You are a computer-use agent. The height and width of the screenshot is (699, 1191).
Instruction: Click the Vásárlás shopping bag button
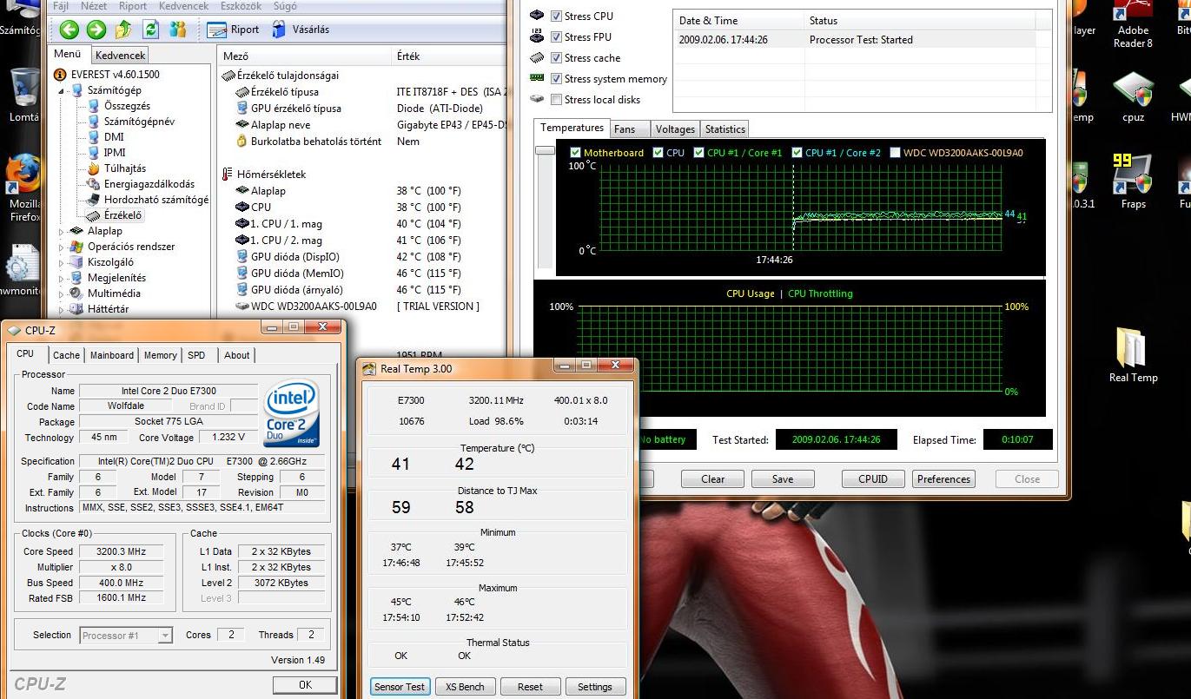pos(300,30)
